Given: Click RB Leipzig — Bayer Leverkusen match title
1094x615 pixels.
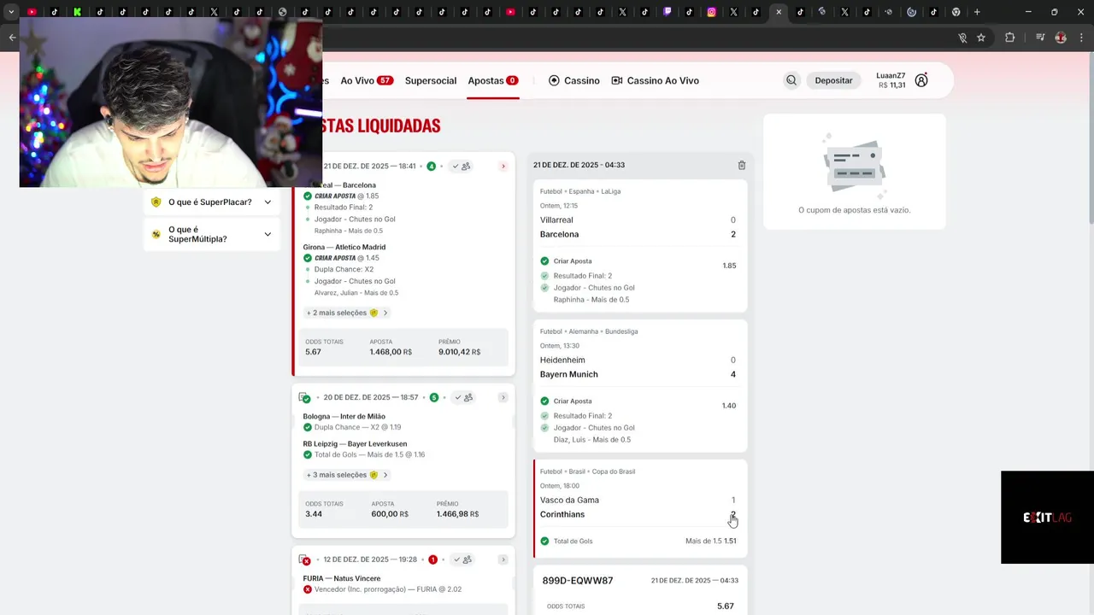Looking at the screenshot, I should [x=355, y=444].
